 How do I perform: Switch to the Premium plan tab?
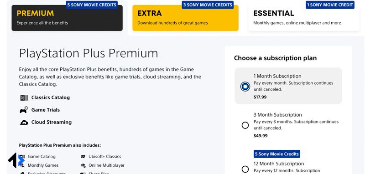[67, 18]
